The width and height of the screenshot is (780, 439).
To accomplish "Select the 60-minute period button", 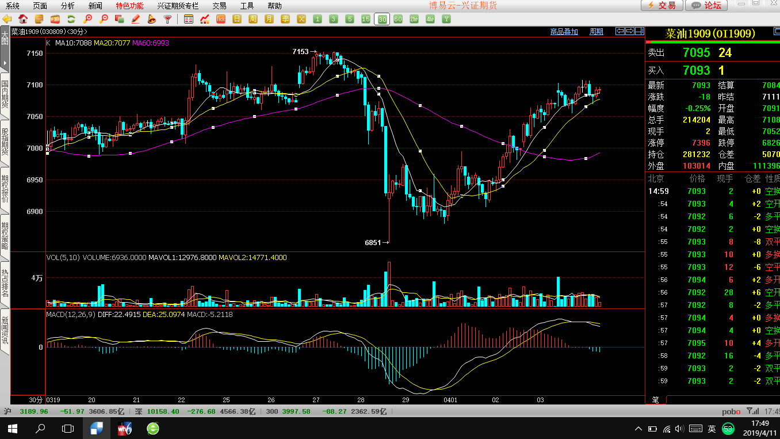I will pyautogui.click(x=397, y=19).
